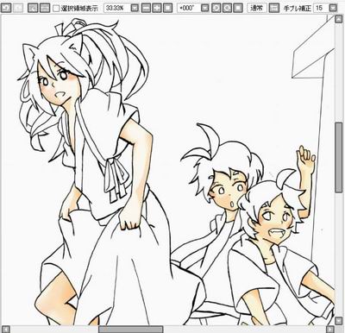Open the rotation angle dropdown arrow
The height and width of the screenshot is (333, 345).
[x=204, y=8]
